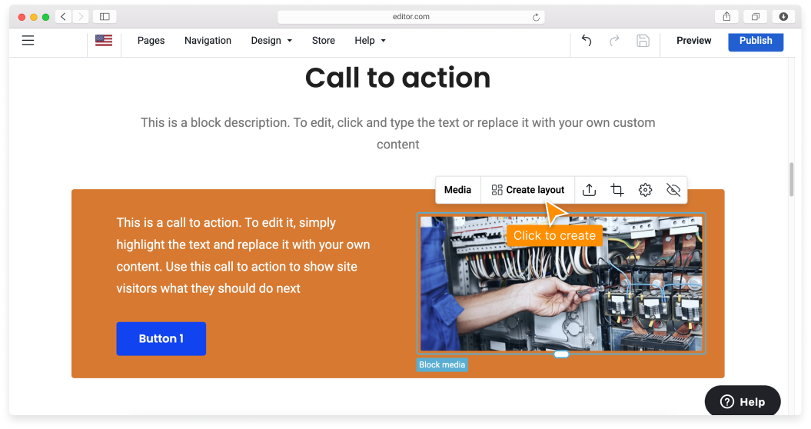Expand the Design dropdown menu
This screenshot has height=429, width=811.
click(x=271, y=41)
